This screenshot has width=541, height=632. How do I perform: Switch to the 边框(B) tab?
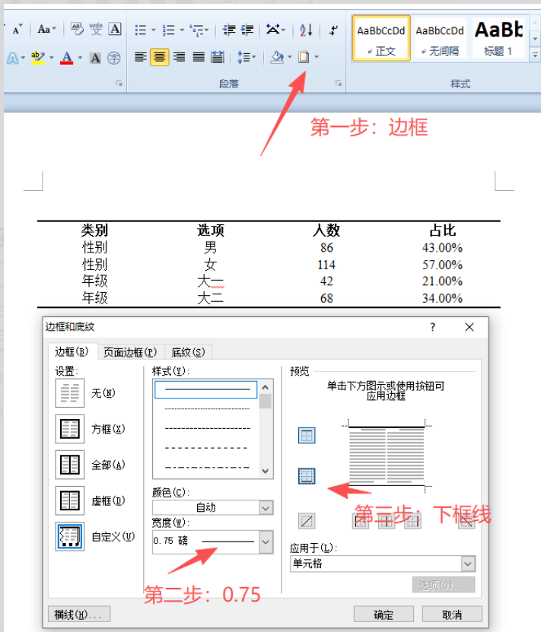(72, 351)
